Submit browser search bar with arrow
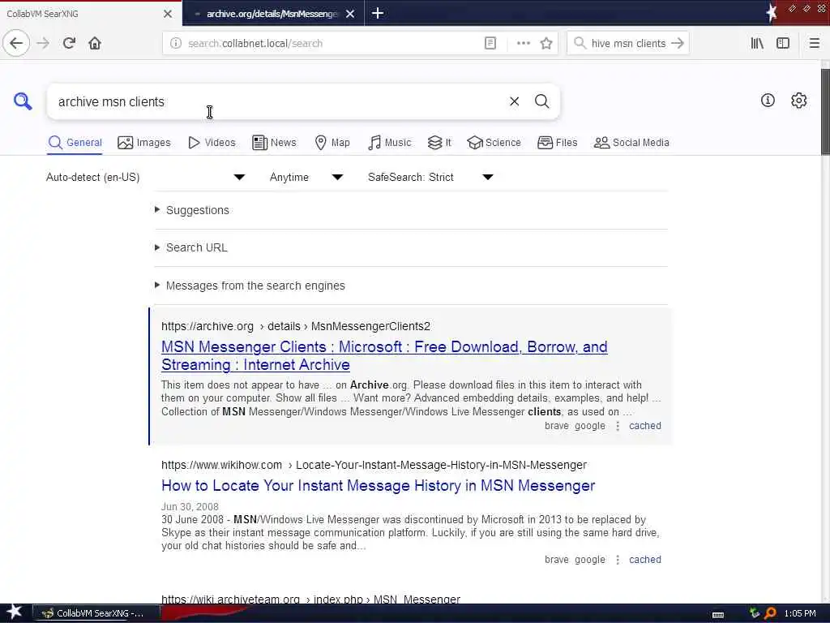 pos(678,44)
